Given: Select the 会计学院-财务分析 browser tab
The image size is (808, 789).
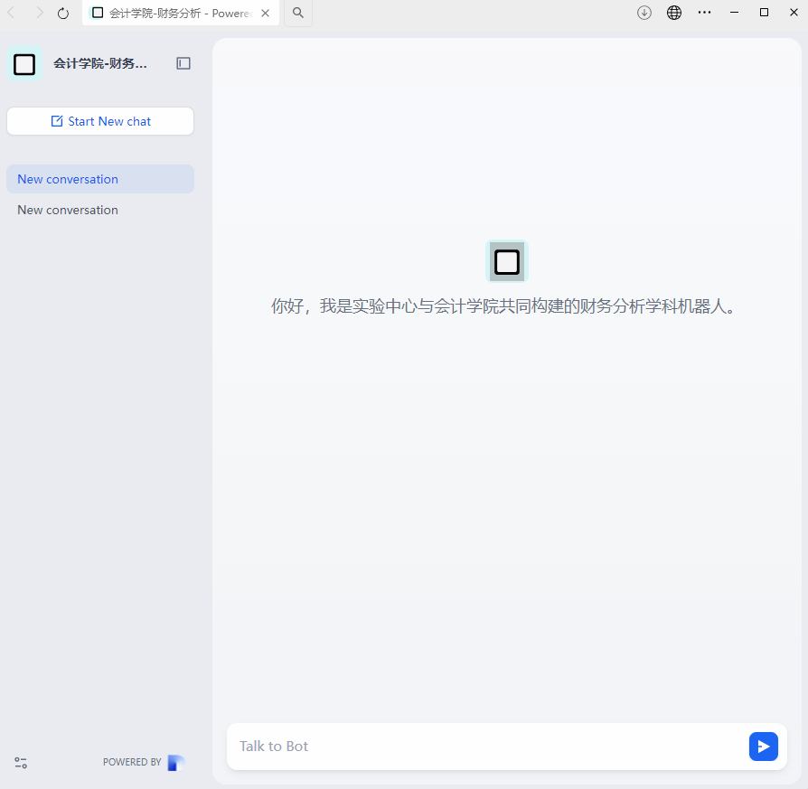Looking at the screenshot, I should tap(172, 13).
